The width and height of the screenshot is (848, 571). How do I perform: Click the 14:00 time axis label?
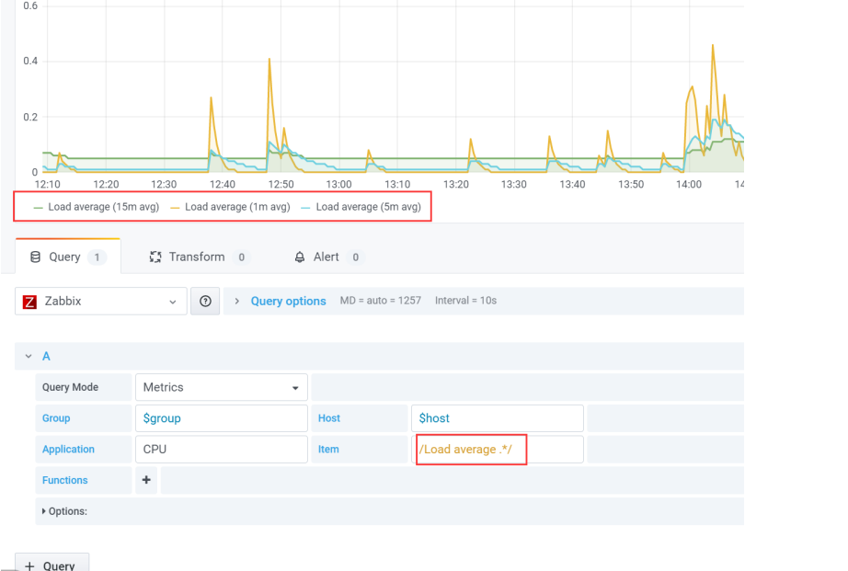coord(689,185)
